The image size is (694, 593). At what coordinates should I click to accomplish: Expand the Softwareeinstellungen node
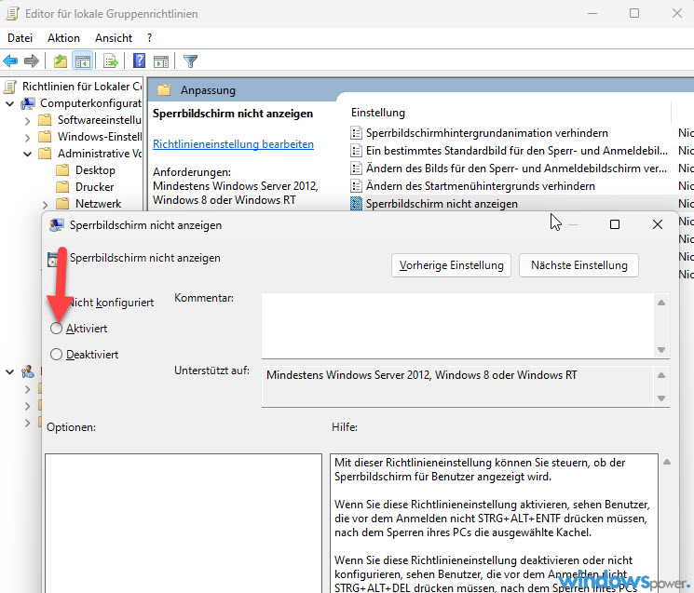(27, 121)
